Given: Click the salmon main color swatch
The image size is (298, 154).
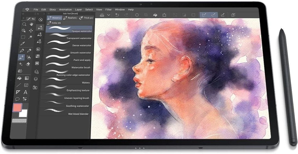Looking at the screenshot, I should click(x=17, y=107).
